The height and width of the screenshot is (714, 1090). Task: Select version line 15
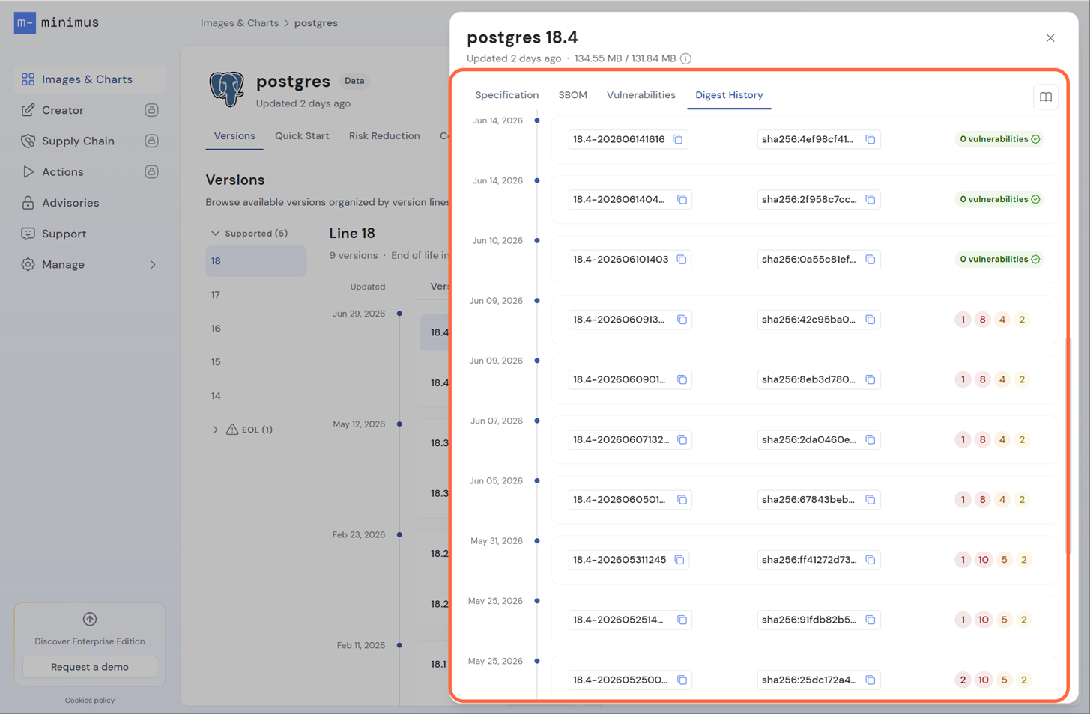[x=256, y=362]
